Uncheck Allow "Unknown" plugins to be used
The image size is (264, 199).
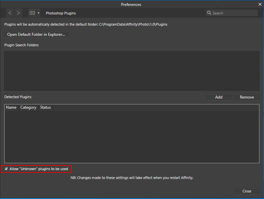pos(6,169)
